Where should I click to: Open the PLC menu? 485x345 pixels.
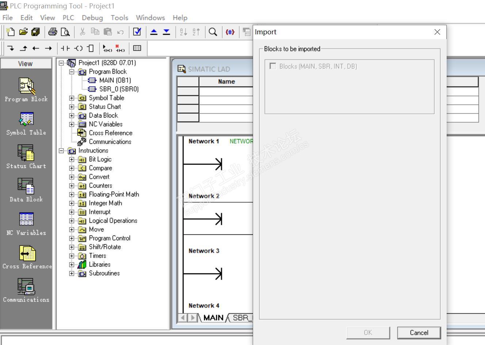[68, 18]
